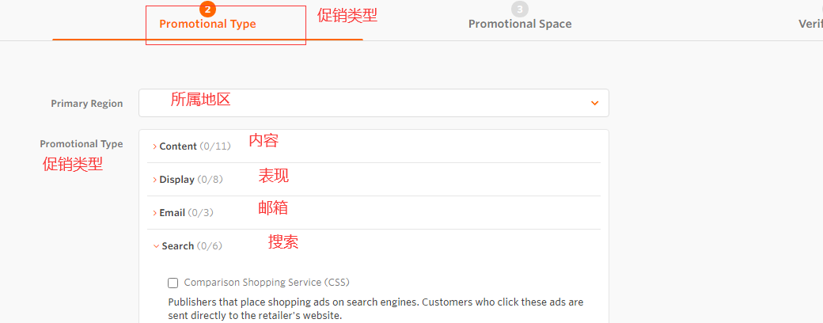
Task: Expand the Content chevron arrow
Action: tap(154, 146)
